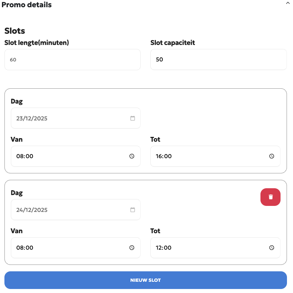Click the Promo details header title

(x=27, y=5)
